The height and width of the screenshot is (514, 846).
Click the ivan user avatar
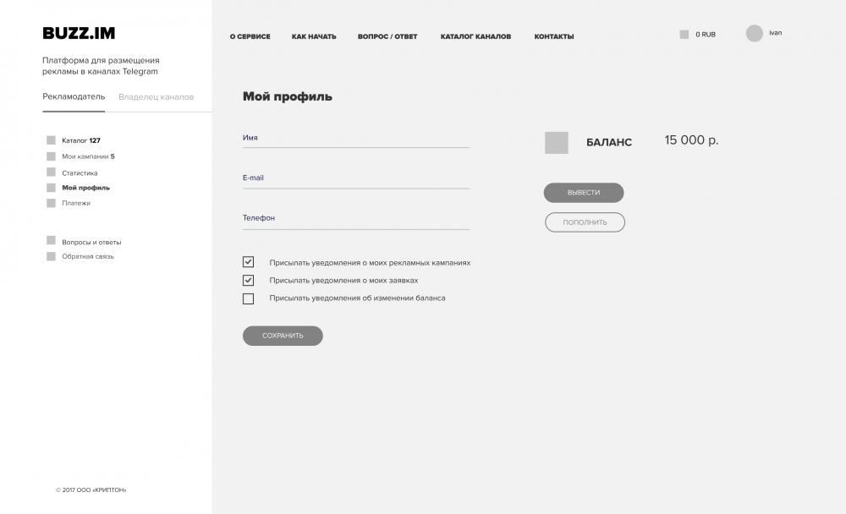pos(754,33)
